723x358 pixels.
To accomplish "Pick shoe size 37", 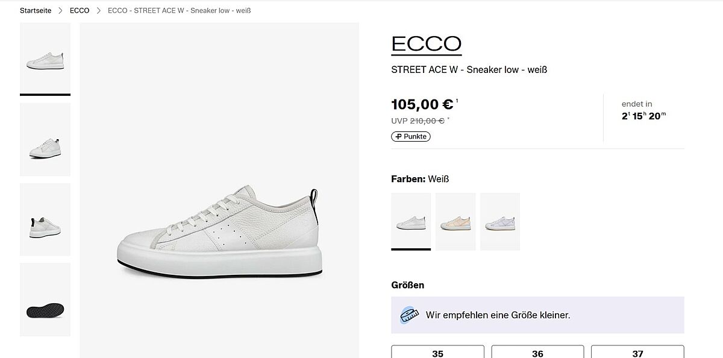I will pos(637,353).
